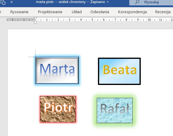Click the document title marta piotr

click(45, 2)
